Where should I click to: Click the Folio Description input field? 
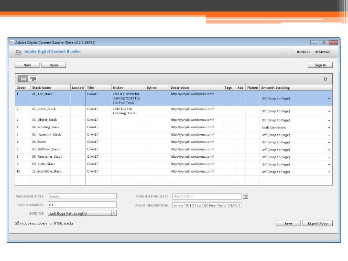[207, 205]
